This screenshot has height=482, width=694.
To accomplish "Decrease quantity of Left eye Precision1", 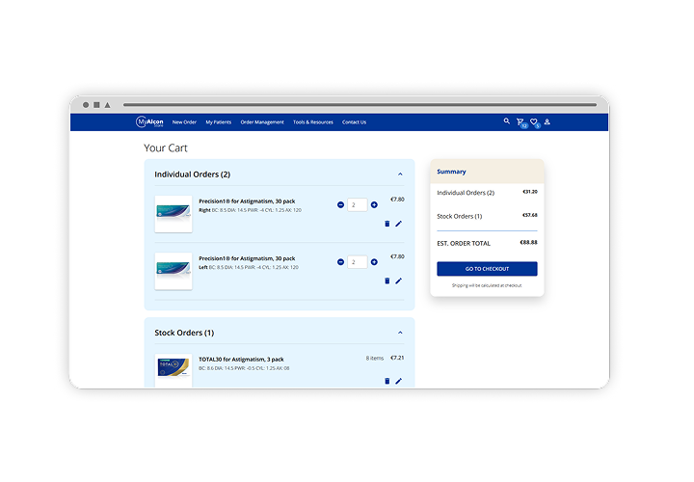I will pyautogui.click(x=340, y=262).
